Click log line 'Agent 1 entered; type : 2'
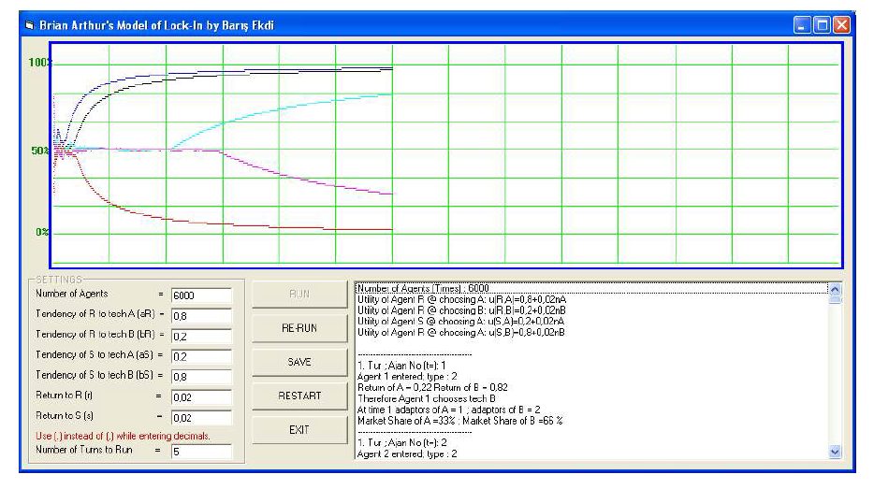874x489 pixels. (407, 377)
